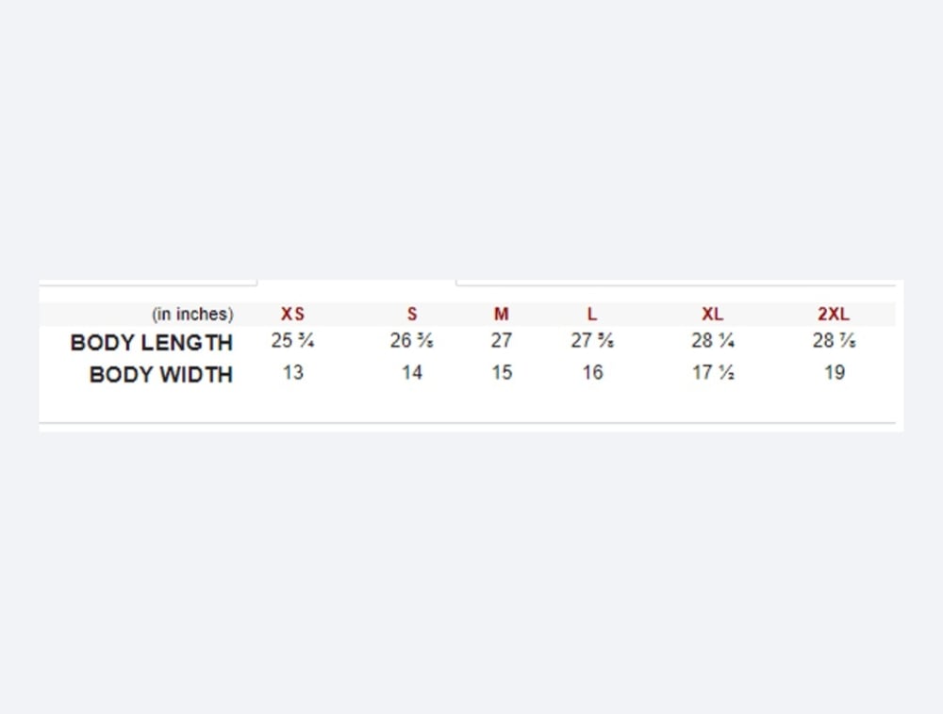This screenshot has width=943, height=714.
Task: Select body length value 27 for M
Action: tap(501, 341)
